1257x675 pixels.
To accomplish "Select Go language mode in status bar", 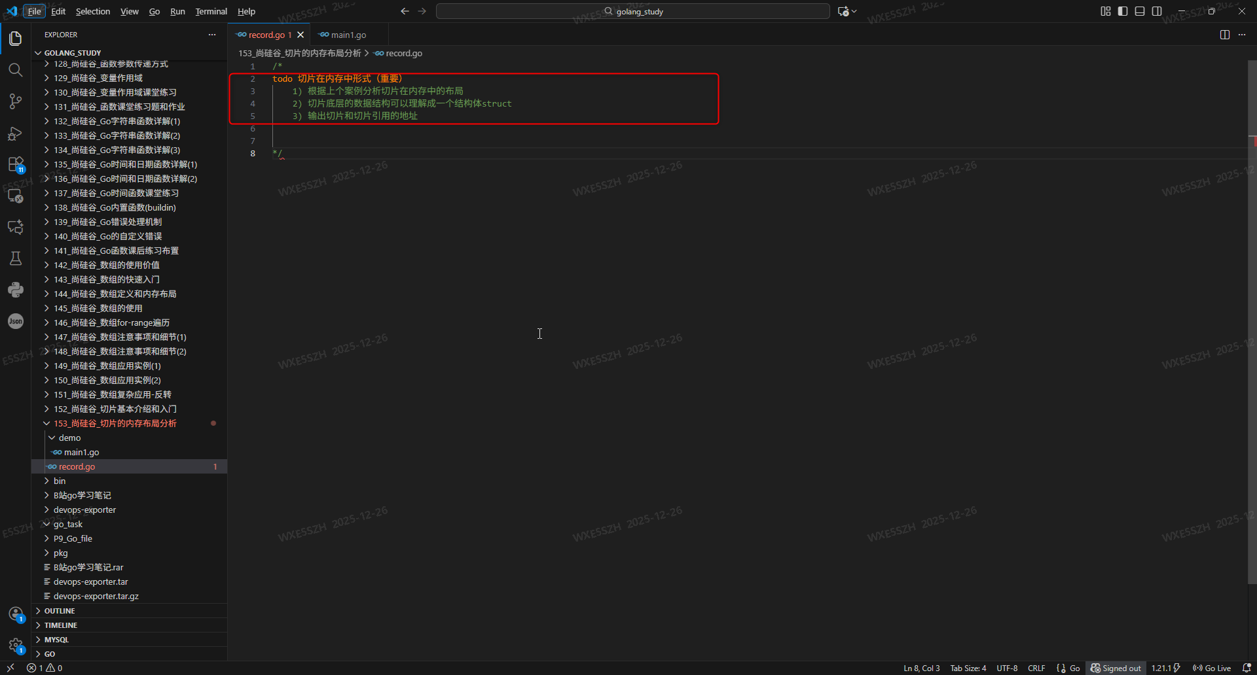I will (1074, 668).
